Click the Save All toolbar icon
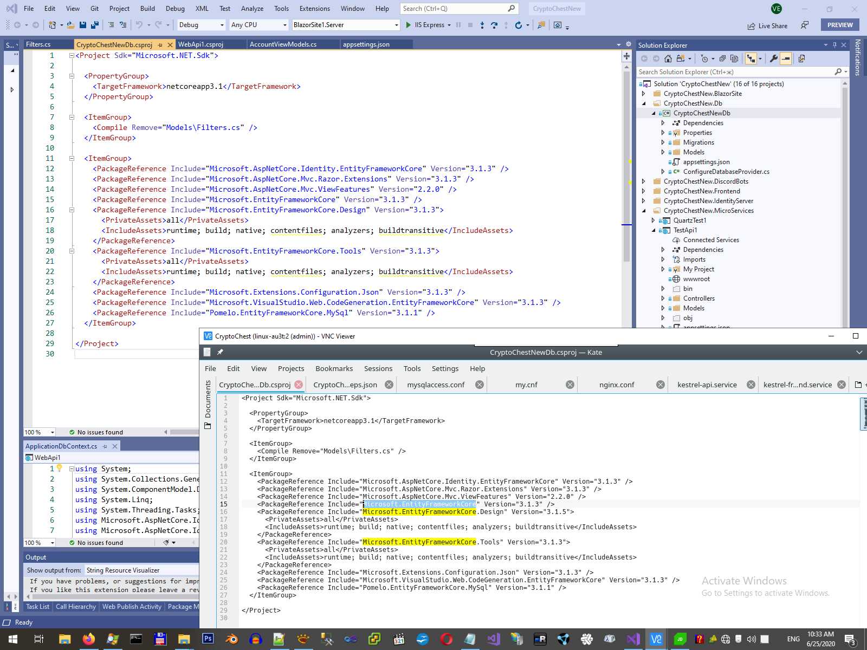This screenshot has height=650, width=867. pyautogui.click(x=95, y=25)
